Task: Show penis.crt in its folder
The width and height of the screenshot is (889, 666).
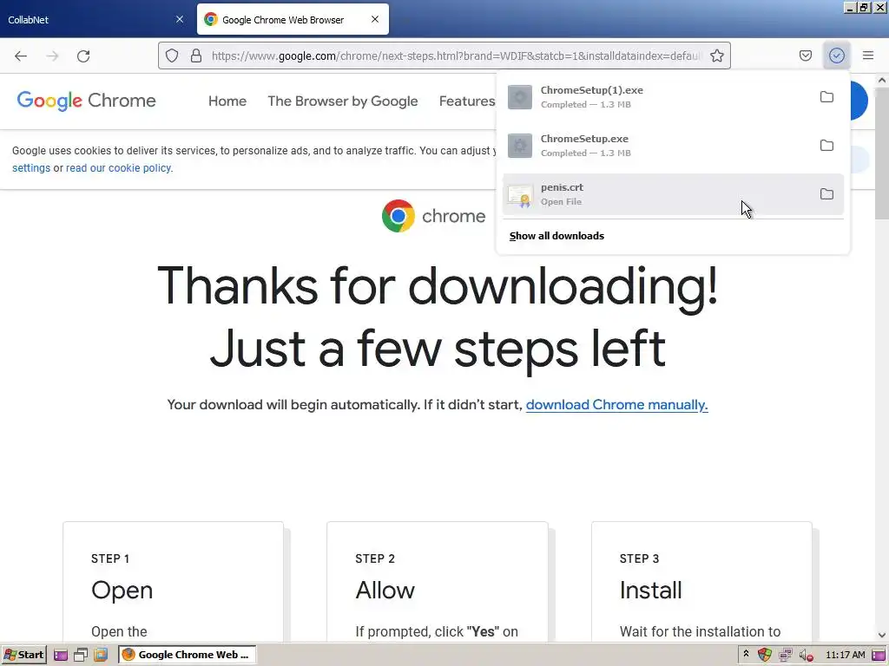Action: click(826, 194)
